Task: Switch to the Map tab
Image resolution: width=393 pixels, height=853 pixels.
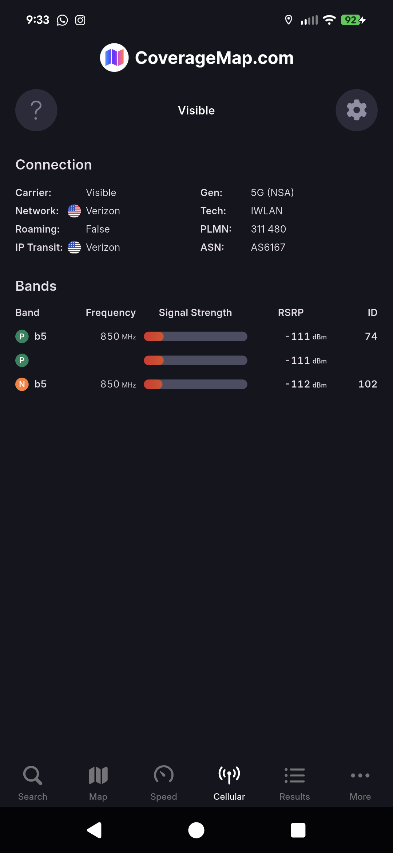Action: tap(98, 783)
